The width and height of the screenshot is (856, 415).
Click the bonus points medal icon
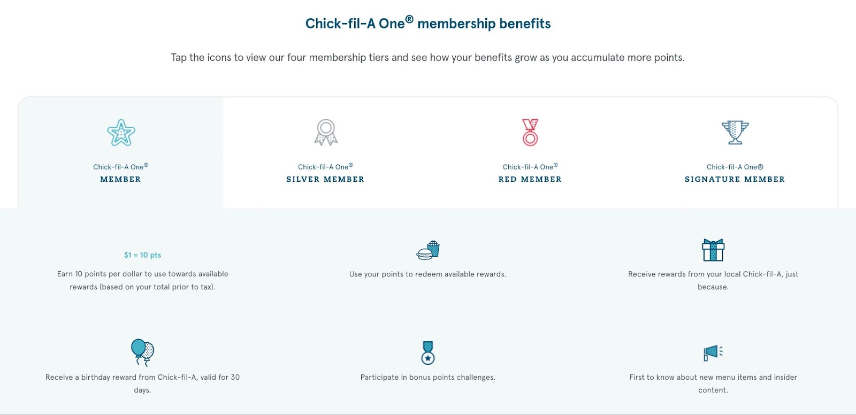click(428, 352)
